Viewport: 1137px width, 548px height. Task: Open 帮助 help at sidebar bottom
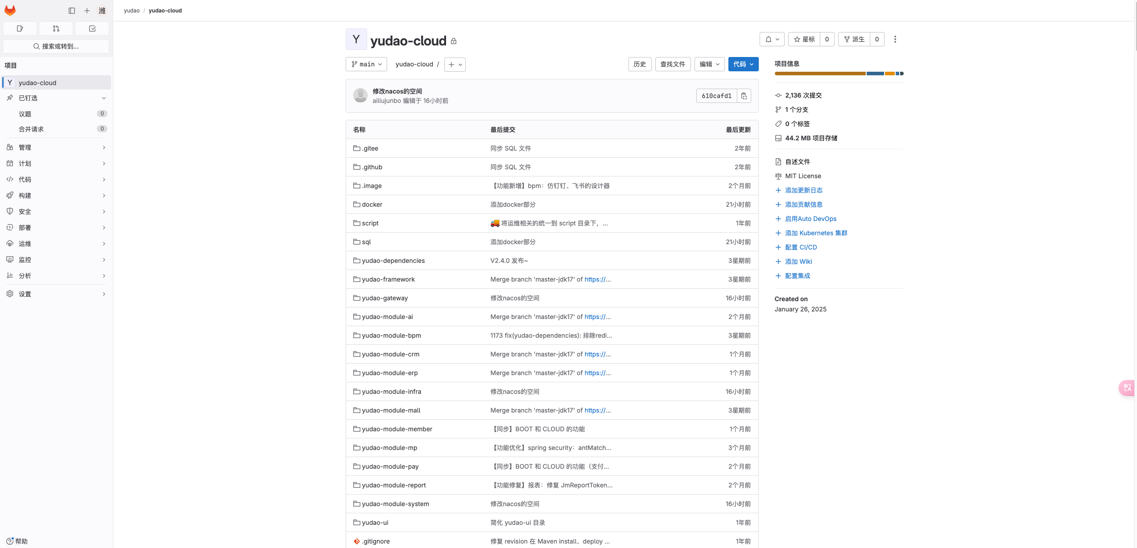(x=17, y=541)
